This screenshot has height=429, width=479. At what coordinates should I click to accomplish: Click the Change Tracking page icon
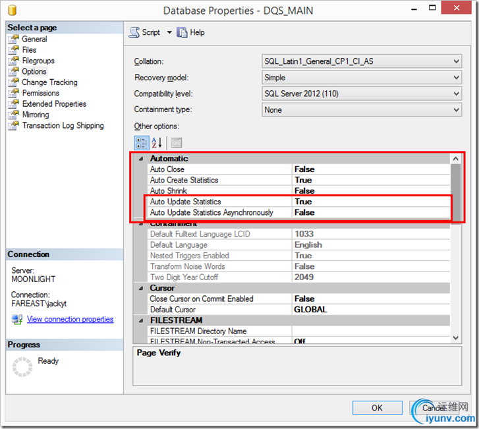[13, 82]
